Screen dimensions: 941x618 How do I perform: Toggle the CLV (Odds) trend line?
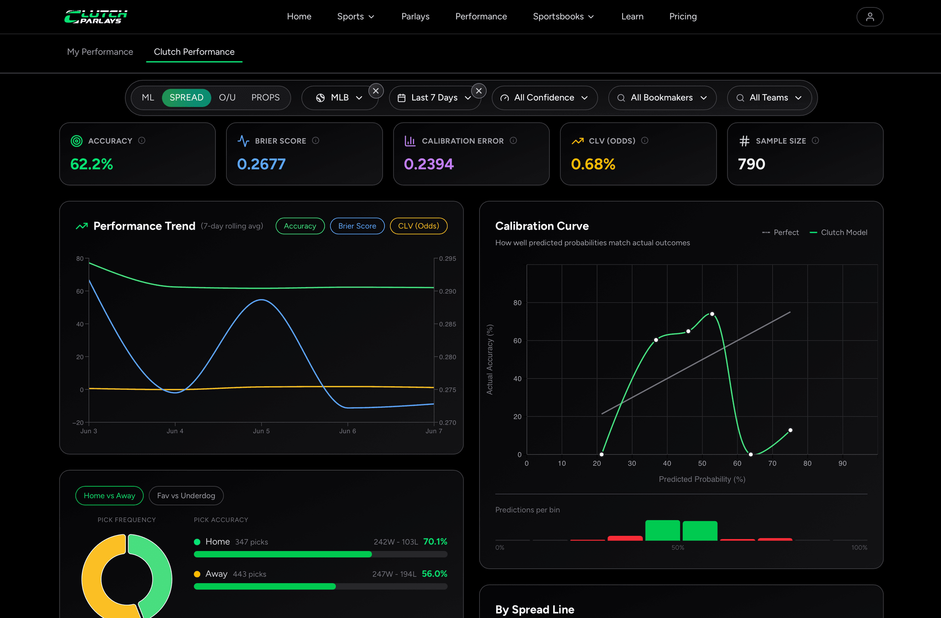coord(419,226)
